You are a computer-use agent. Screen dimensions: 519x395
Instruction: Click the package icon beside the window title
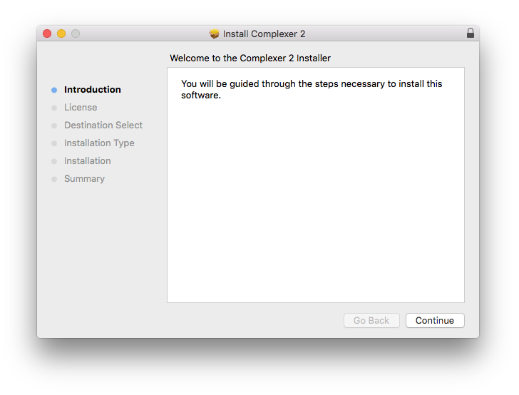click(x=215, y=34)
